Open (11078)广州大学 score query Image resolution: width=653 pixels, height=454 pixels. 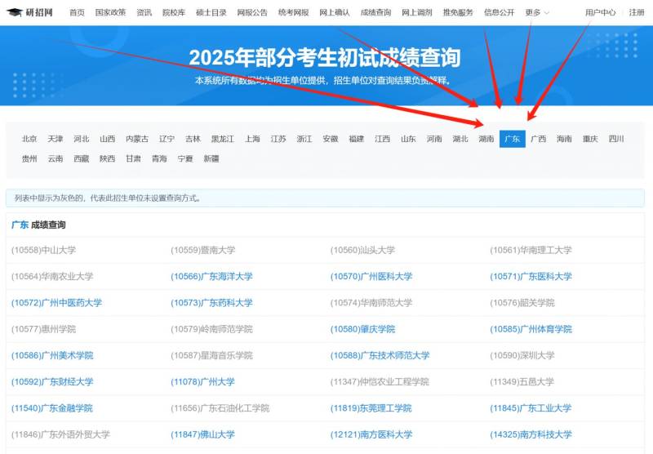tap(202, 381)
